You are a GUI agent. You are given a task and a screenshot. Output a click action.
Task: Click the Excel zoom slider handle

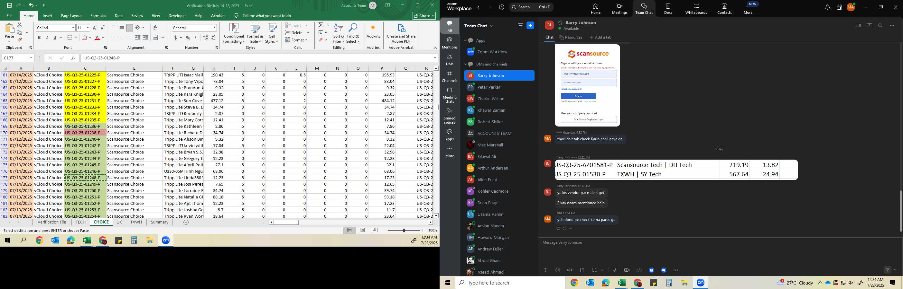(404, 230)
